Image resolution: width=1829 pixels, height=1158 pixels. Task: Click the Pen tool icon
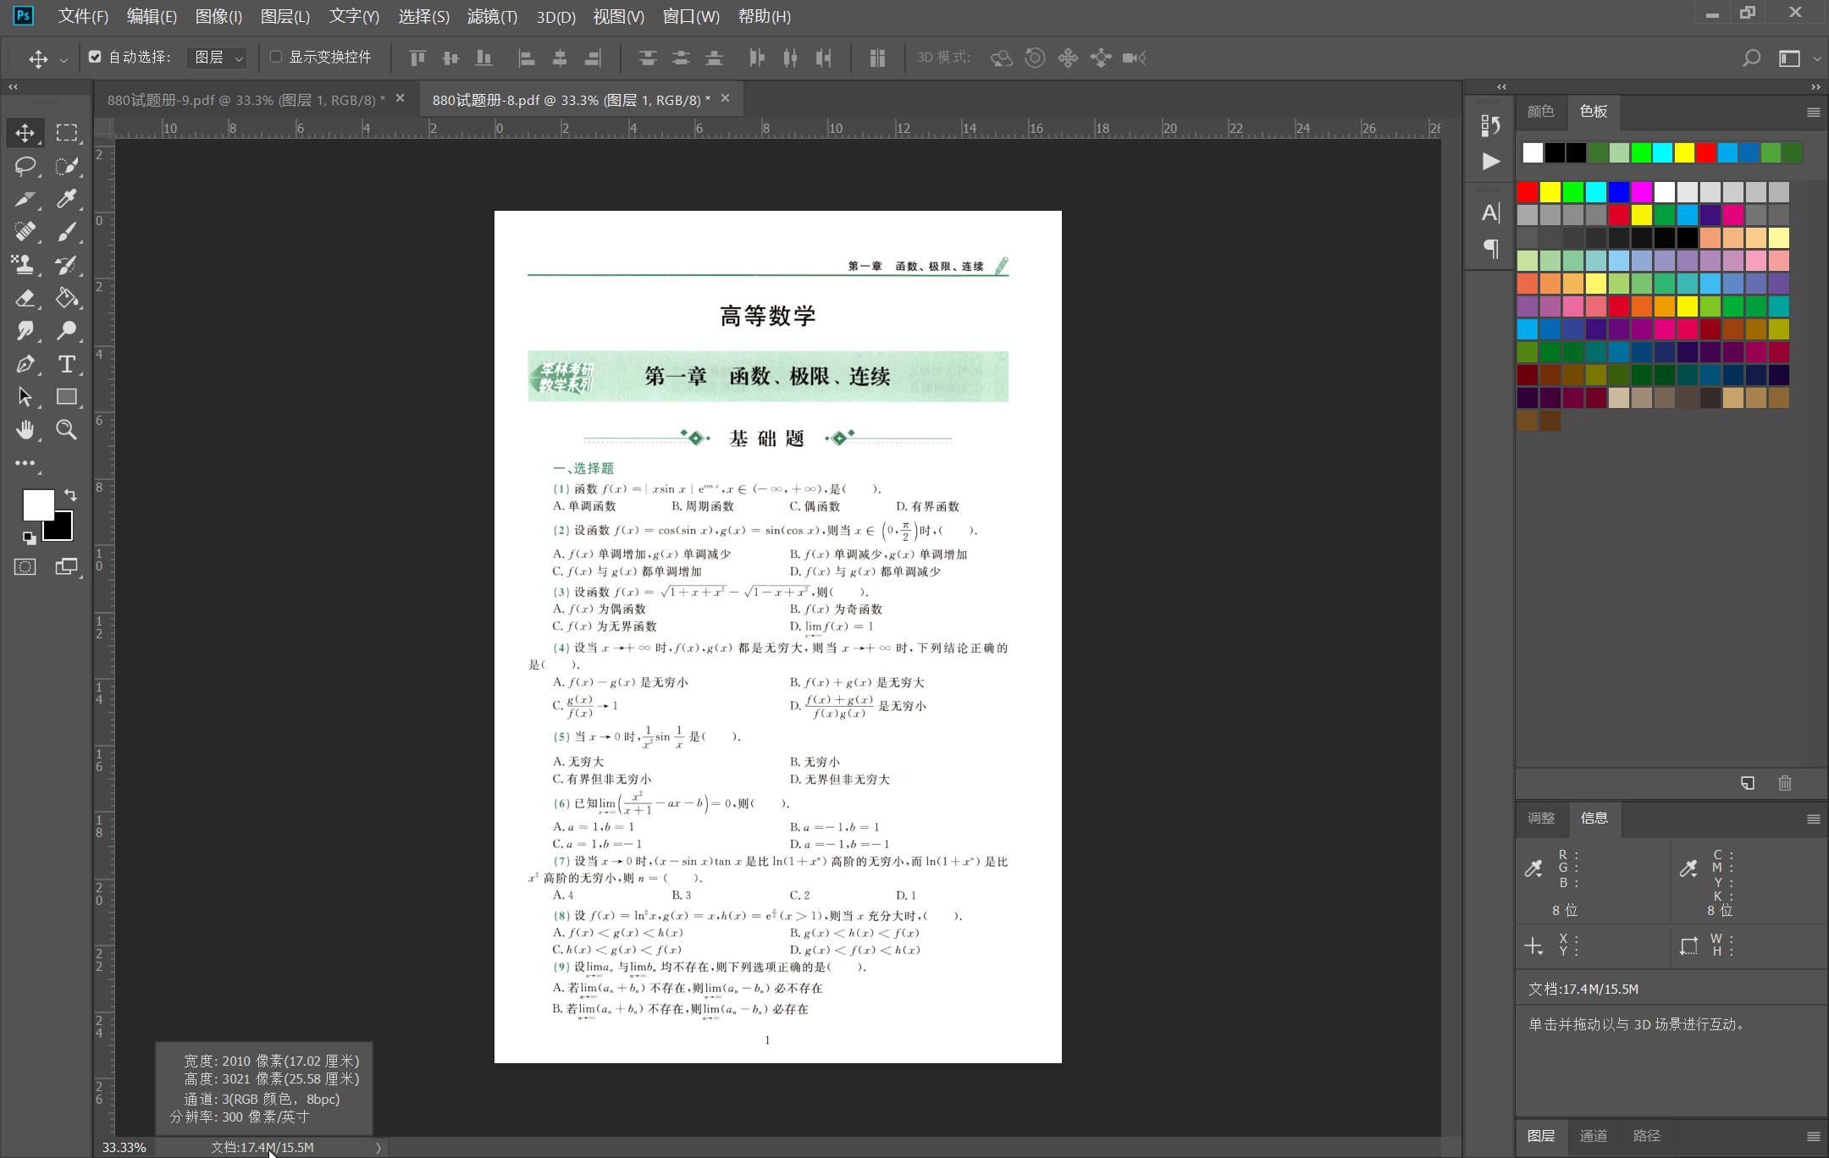point(25,364)
